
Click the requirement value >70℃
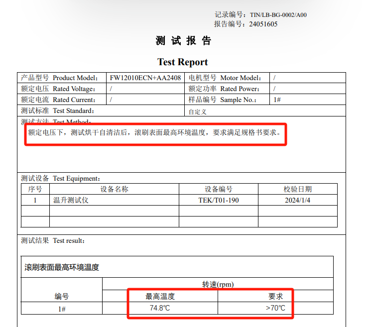point(275,308)
